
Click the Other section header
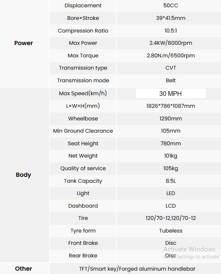(x=24, y=268)
